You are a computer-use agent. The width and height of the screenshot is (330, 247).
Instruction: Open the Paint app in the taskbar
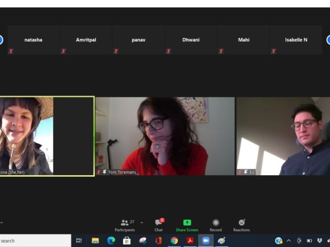click(x=222, y=240)
